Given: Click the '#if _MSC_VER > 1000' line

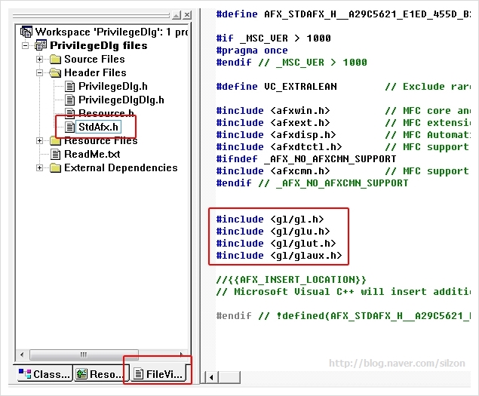Looking at the screenshot, I should click(273, 38).
